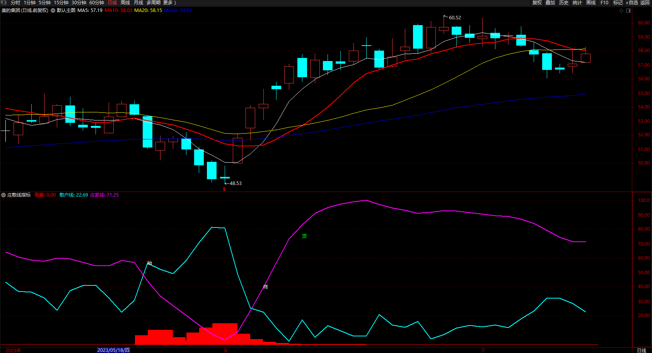The image size is (652, 353).
Task: Click the 美的集团(日线.前复权) title
Action: click(25, 10)
